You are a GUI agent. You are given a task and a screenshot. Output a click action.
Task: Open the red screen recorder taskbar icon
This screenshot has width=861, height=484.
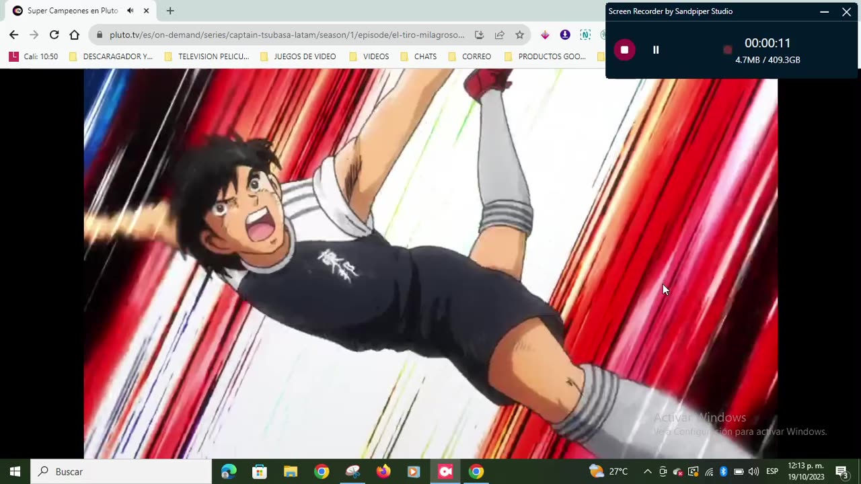445,472
